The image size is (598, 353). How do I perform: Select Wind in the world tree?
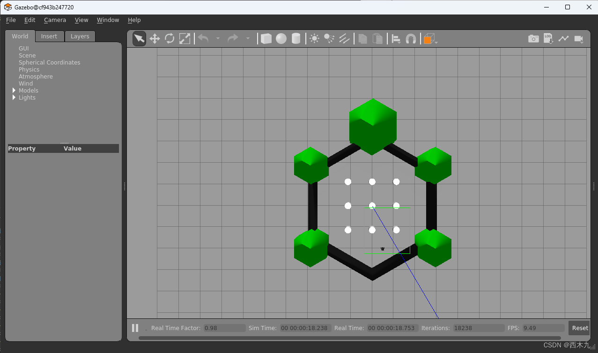[x=26, y=83]
